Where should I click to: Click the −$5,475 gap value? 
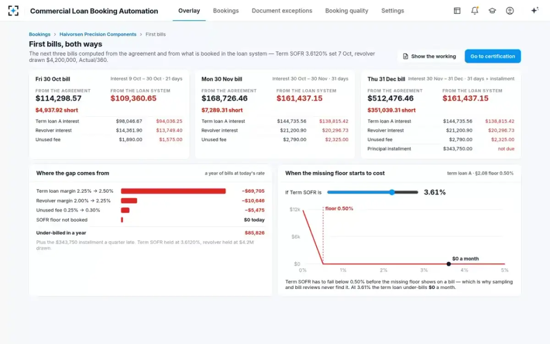pos(254,210)
